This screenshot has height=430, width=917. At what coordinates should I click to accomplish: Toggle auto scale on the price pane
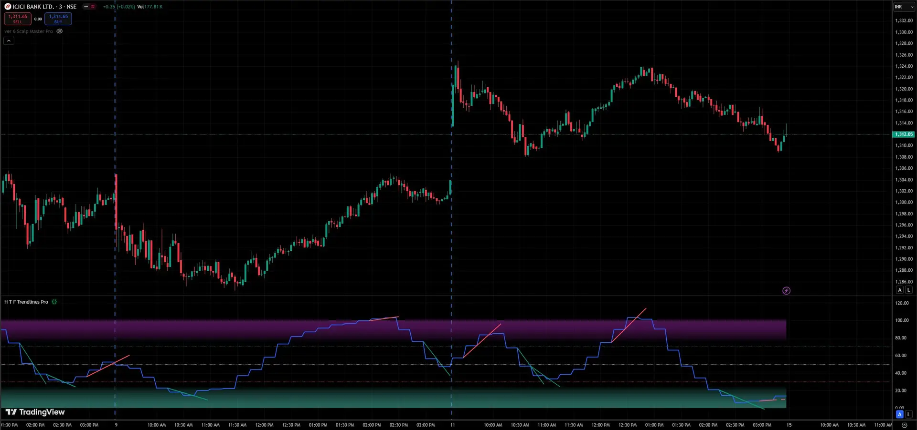pos(900,290)
